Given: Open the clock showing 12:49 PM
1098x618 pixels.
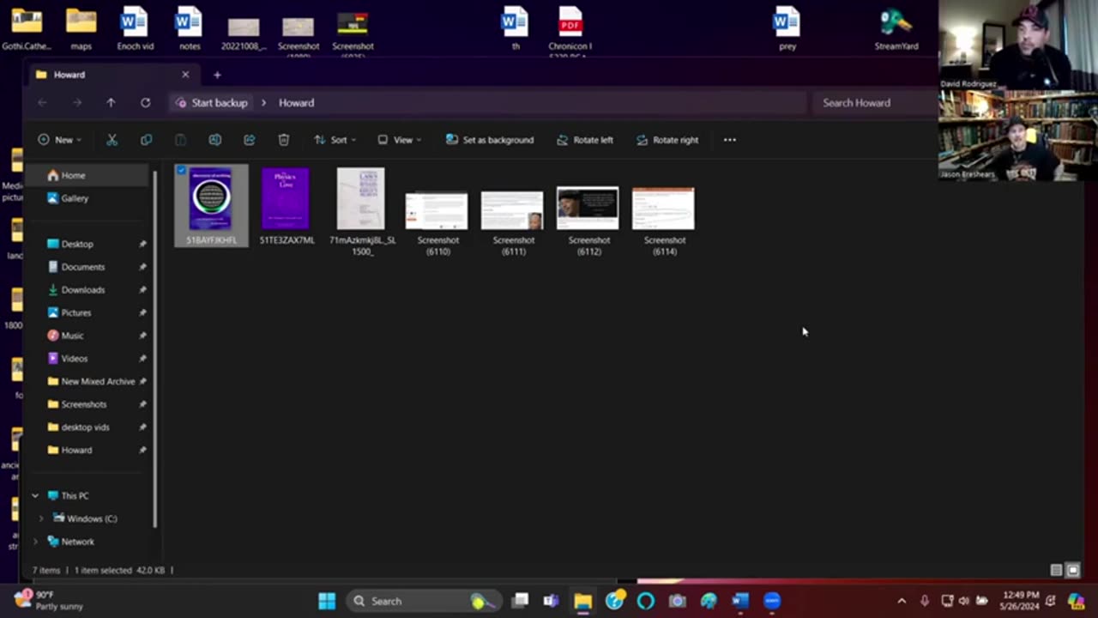Looking at the screenshot, I should pyautogui.click(x=1021, y=601).
